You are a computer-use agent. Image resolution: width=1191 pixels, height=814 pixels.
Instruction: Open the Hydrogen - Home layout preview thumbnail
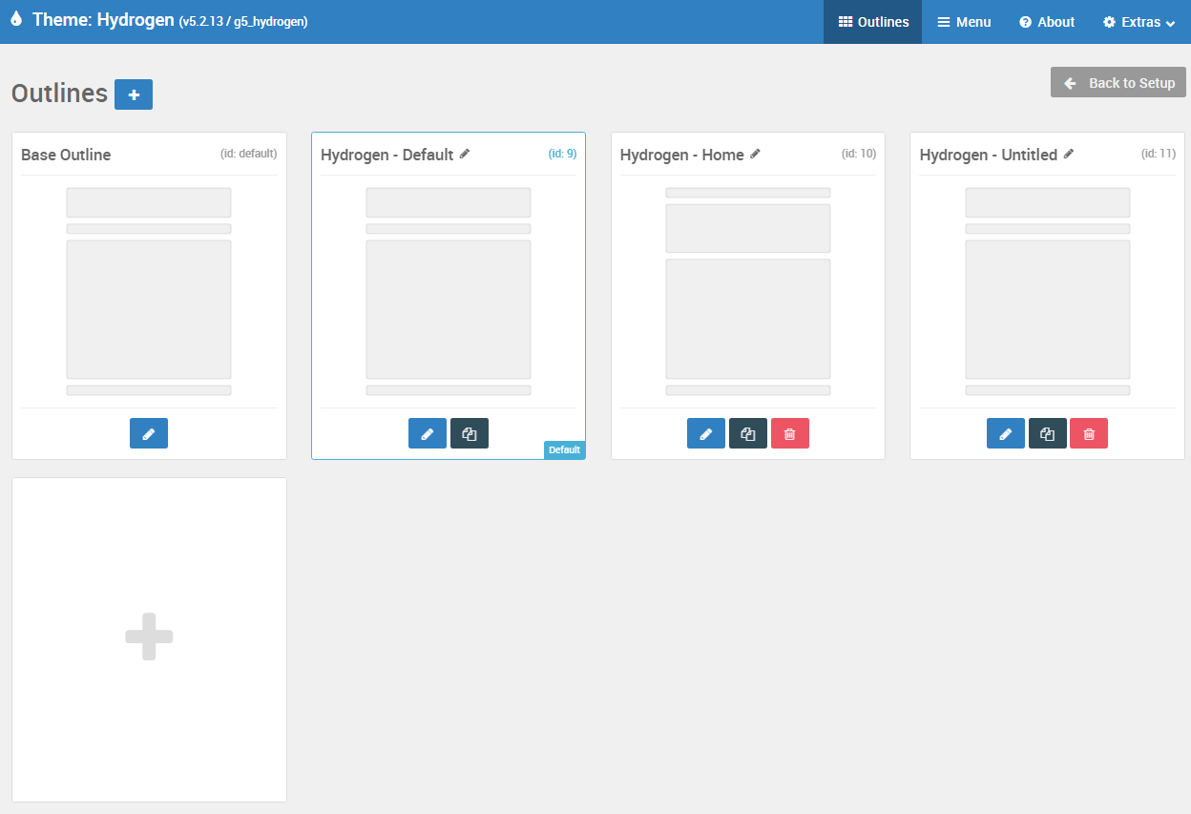[x=748, y=291]
